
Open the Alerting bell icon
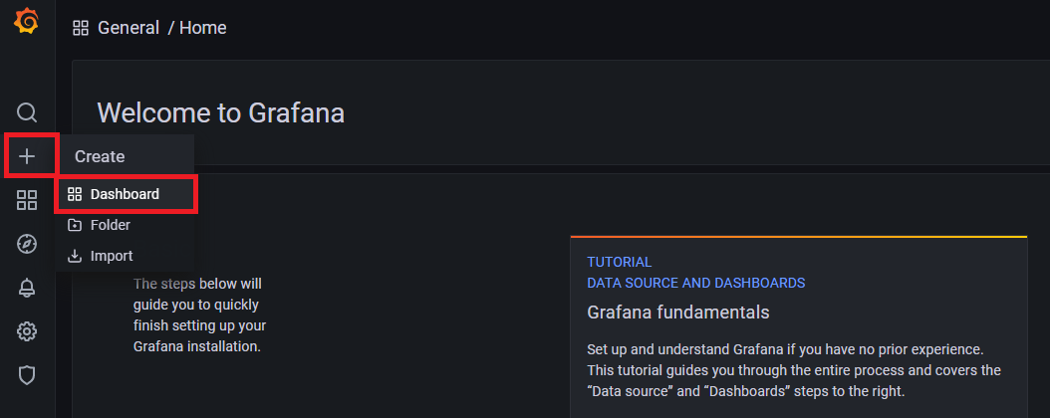click(28, 288)
